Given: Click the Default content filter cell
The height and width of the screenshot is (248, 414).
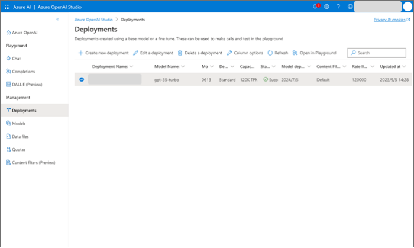Looking at the screenshot, I should (x=323, y=80).
